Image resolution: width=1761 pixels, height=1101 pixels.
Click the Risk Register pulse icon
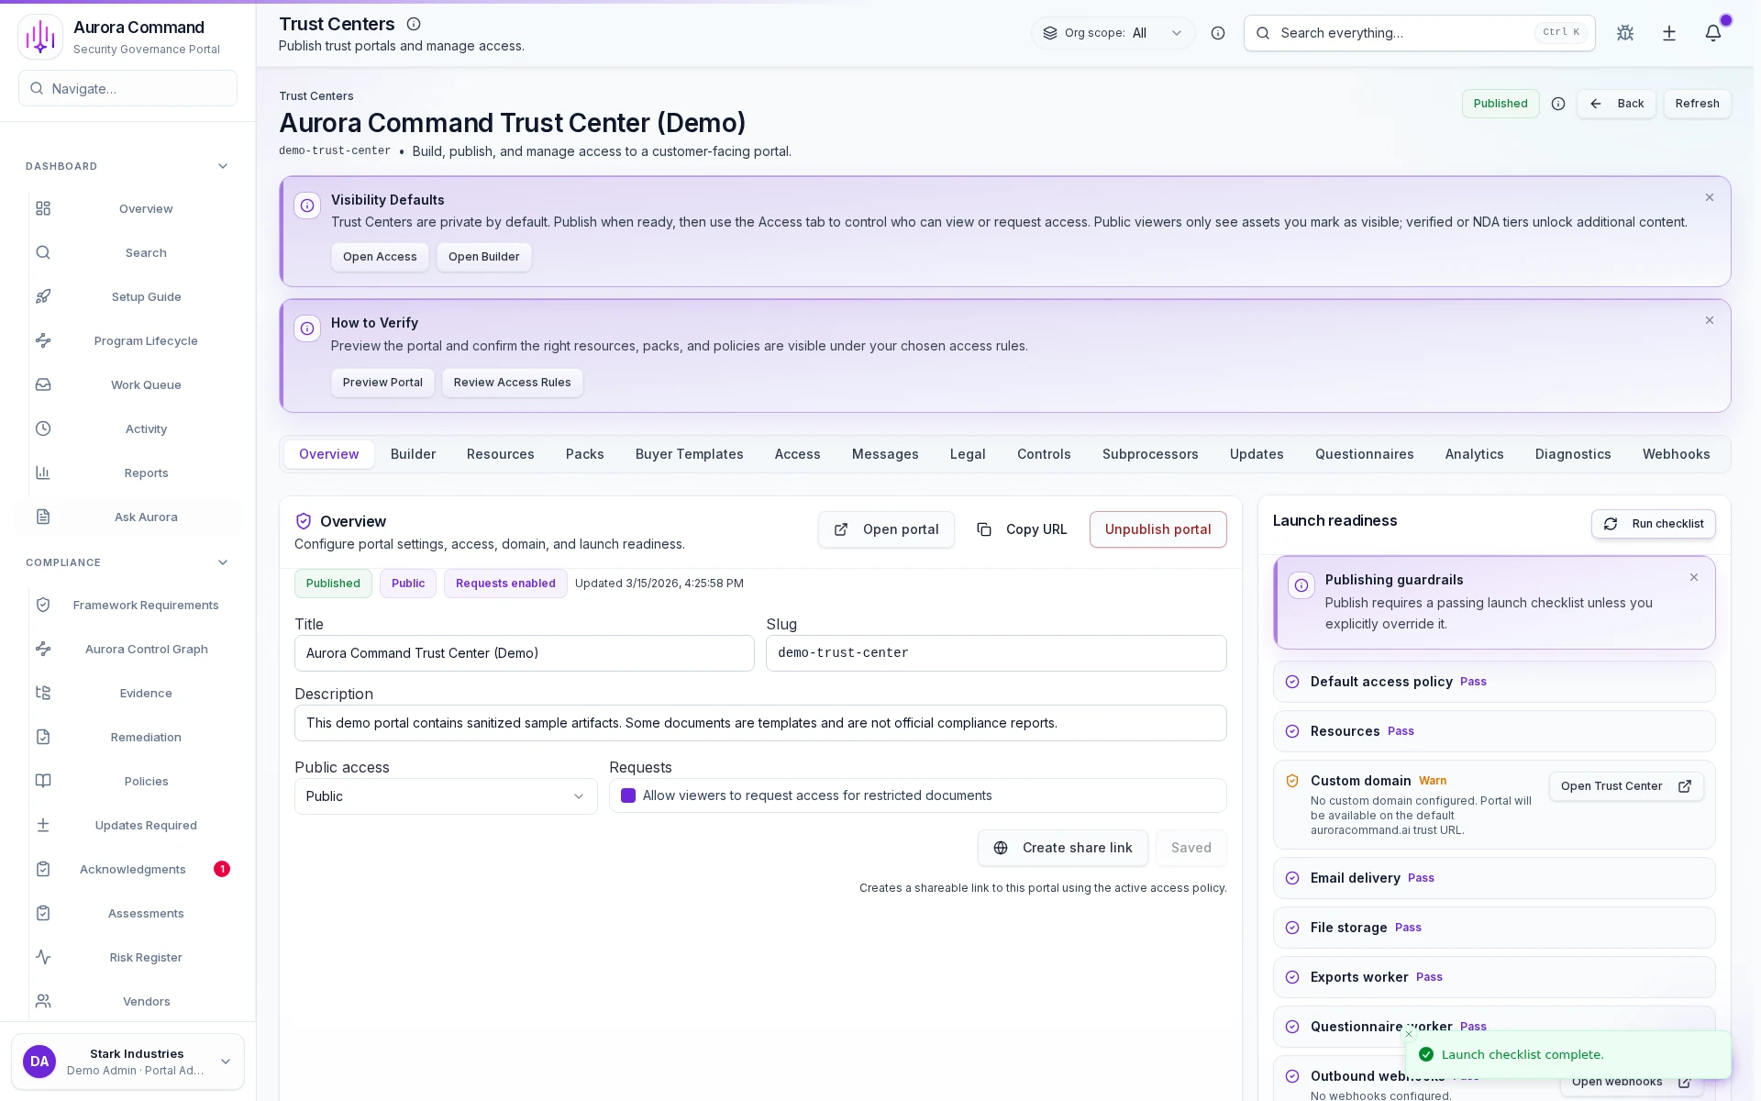43,957
